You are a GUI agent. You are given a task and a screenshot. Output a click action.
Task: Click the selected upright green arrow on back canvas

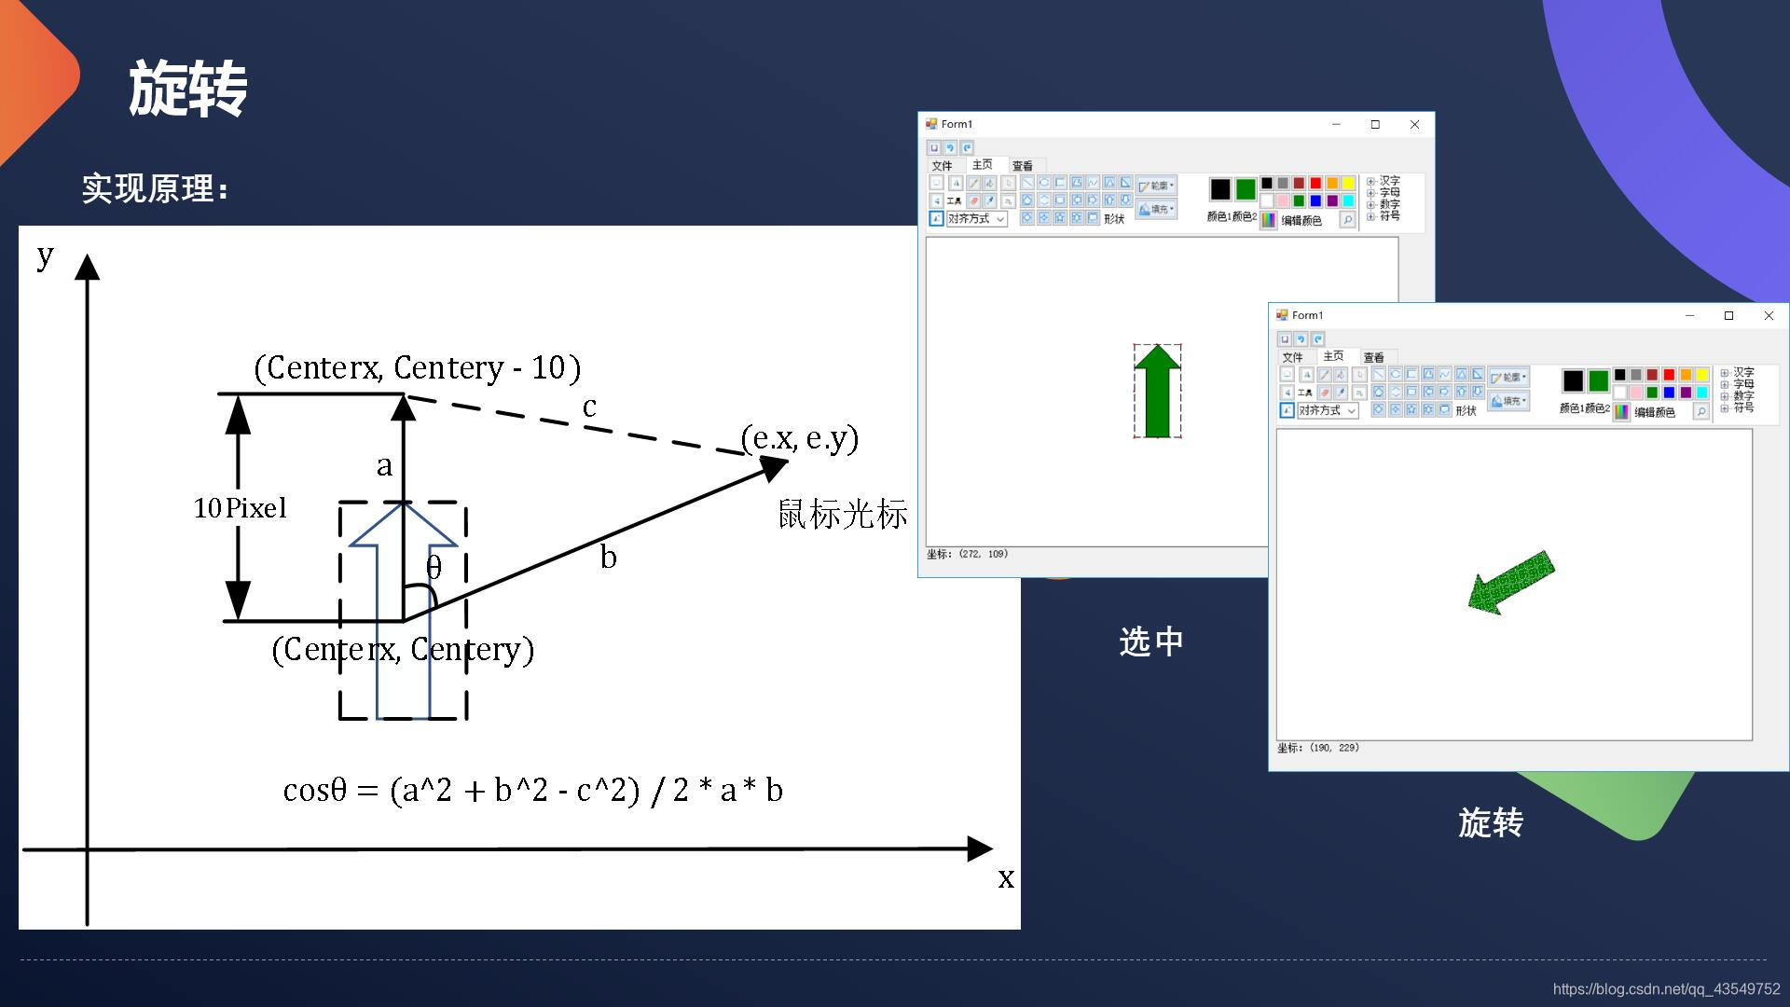[1157, 392]
